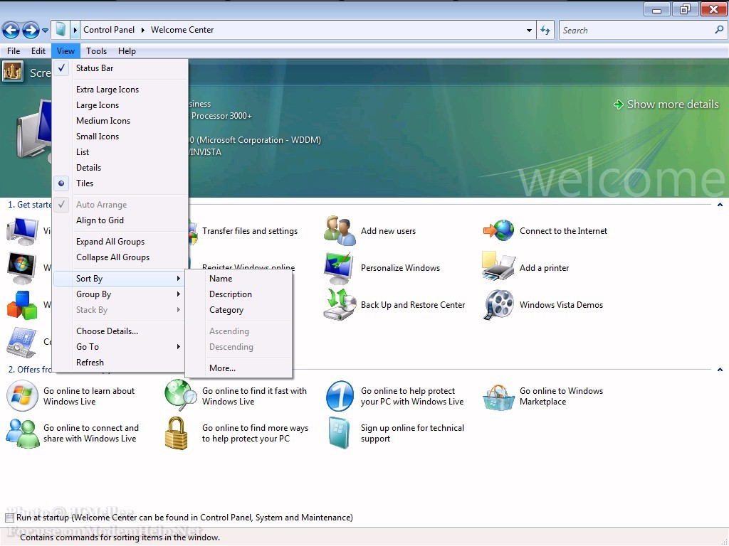This screenshot has width=729, height=546.
Task: Select Large Icons view
Action: [x=120, y=105]
